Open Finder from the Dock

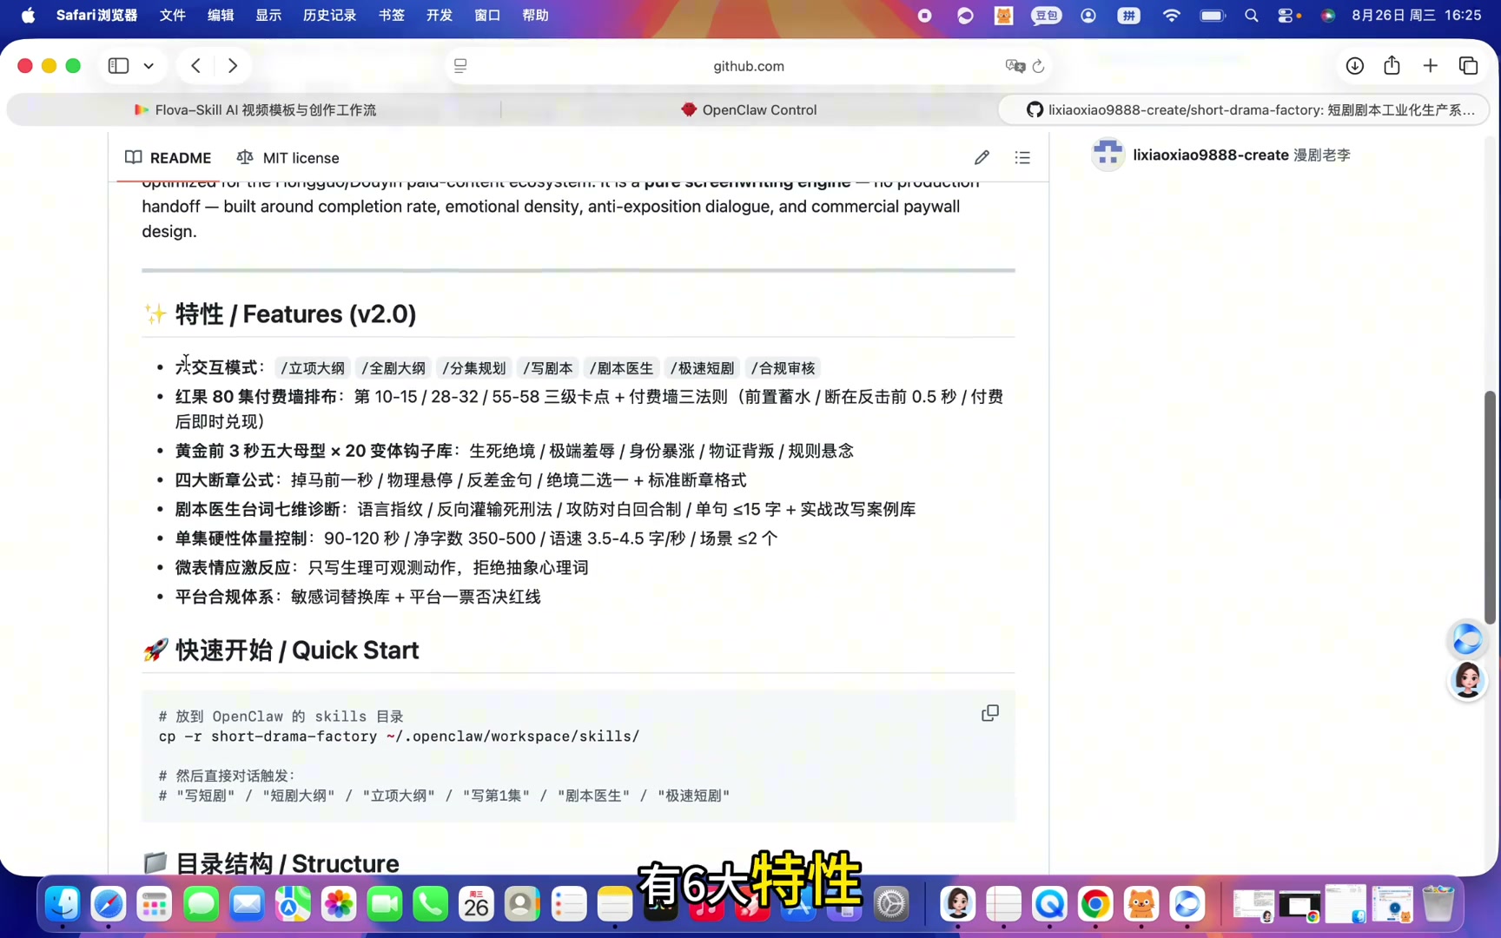63,904
